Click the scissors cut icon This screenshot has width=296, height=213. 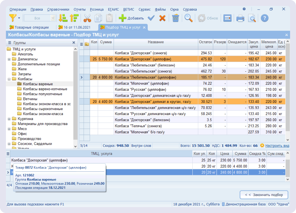(x=87, y=18)
